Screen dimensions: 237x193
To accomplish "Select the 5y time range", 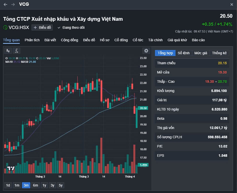I will [x=60, y=185].
